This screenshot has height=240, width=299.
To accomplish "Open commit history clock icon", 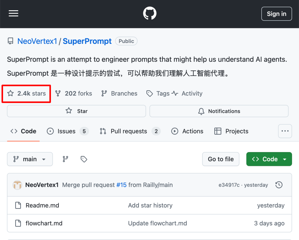I will (279, 185).
